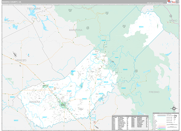Select RAYMOND row in ZIP index table
Viewport: 181px width, 131px height.
[139, 124]
